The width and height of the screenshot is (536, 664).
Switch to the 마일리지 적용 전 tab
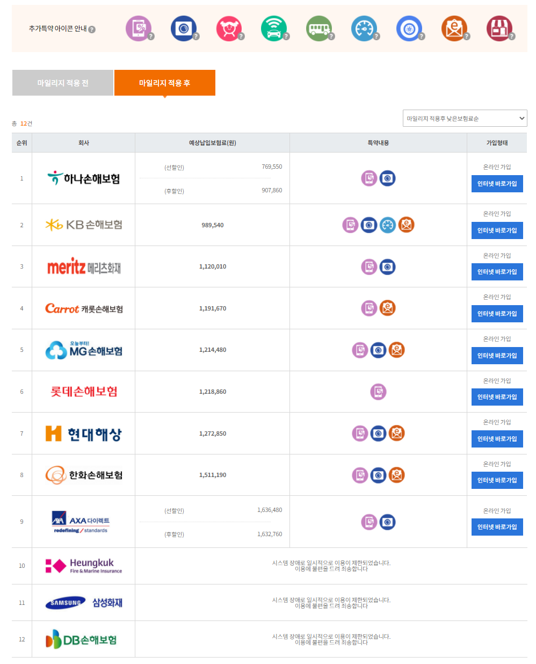(63, 83)
